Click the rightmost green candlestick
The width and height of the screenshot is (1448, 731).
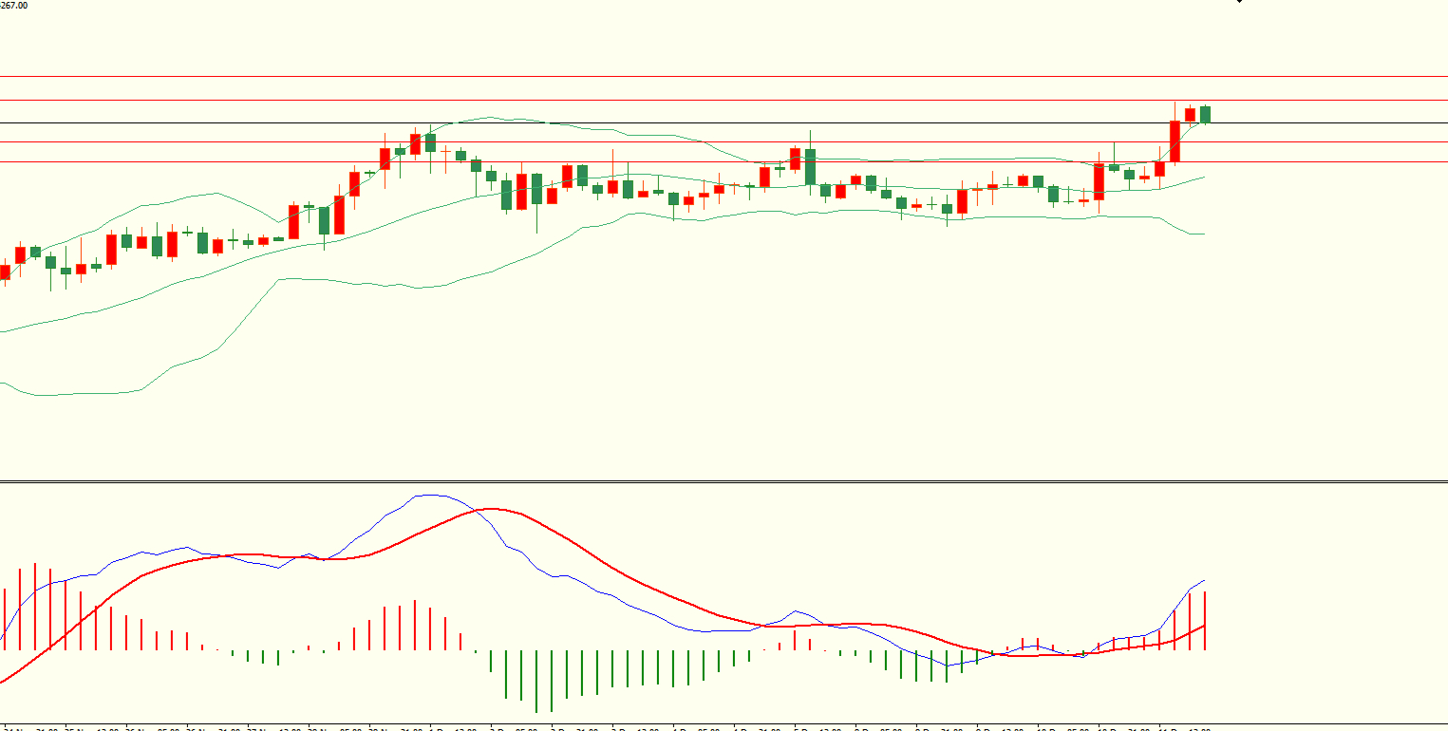click(1205, 114)
